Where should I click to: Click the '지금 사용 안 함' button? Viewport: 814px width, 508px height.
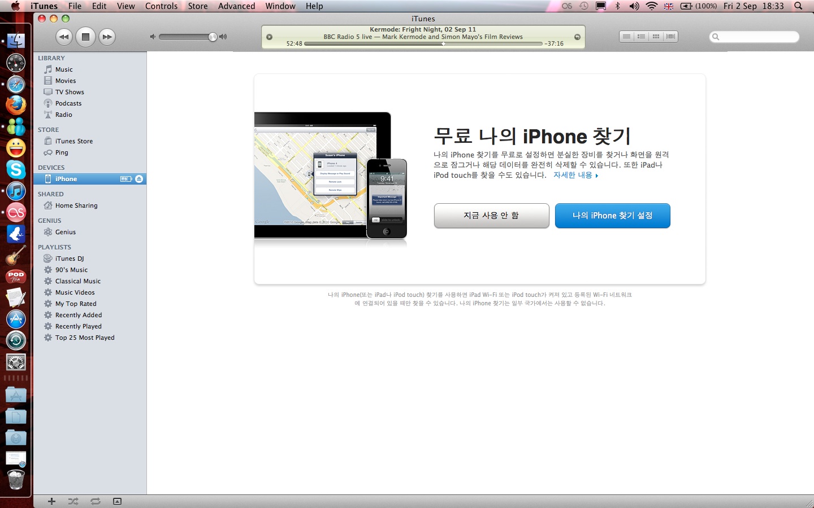pyautogui.click(x=491, y=216)
